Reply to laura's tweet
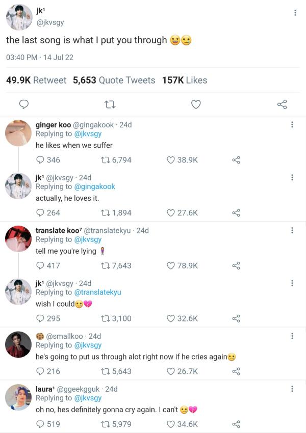Screen dimensions: 306x433 coord(40,424)
